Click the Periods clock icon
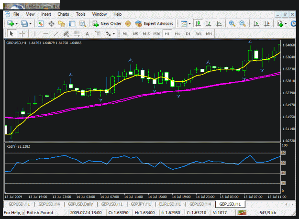 293,23
